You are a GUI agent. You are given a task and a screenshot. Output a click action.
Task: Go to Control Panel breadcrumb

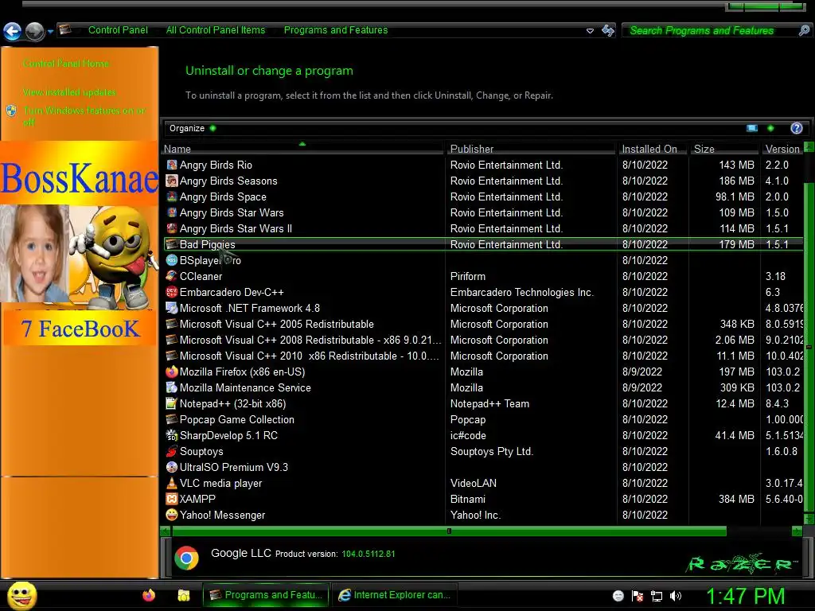118,30
